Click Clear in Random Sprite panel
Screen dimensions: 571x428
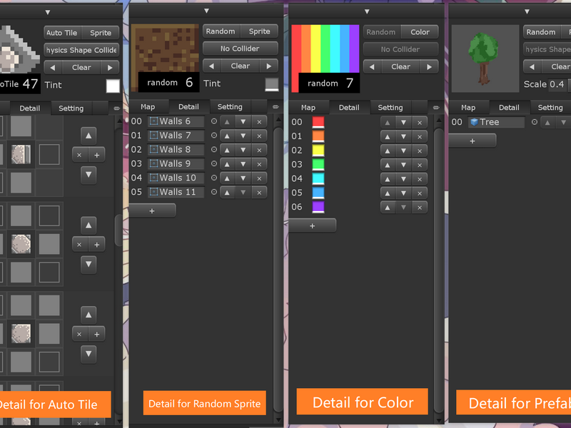pos(241,66)
